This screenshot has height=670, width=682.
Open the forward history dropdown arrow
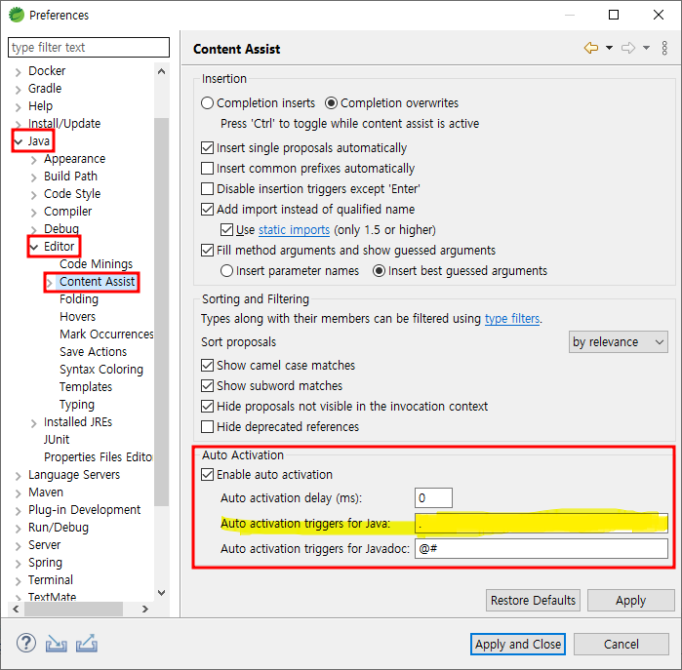pyautogui.click(x=646, y=48)
